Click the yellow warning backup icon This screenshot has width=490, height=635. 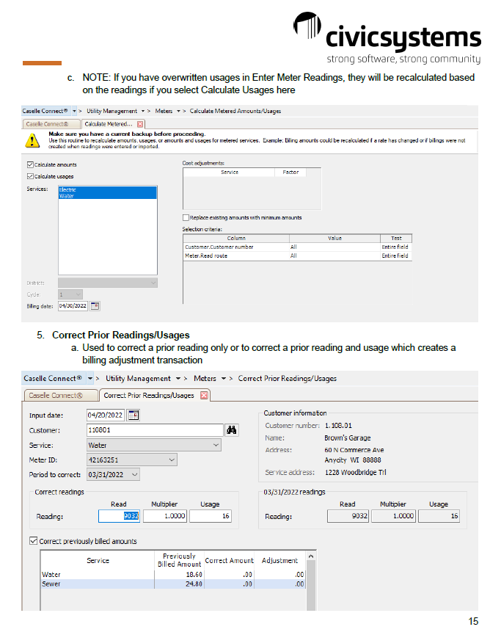(x=32, y=140)
